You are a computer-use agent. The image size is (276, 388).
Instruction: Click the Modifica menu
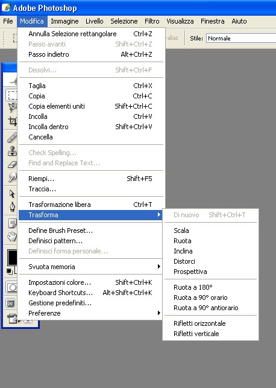click(x=32, y=21)
